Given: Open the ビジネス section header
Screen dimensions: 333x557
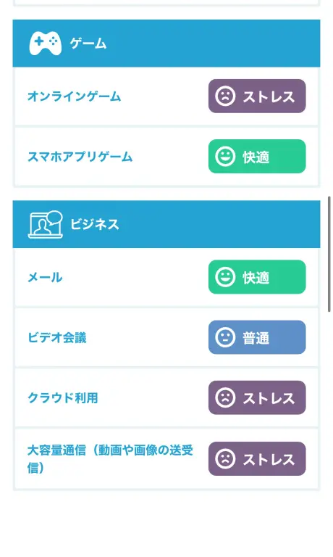Looking at the screenshot, I should coord(166,224).
